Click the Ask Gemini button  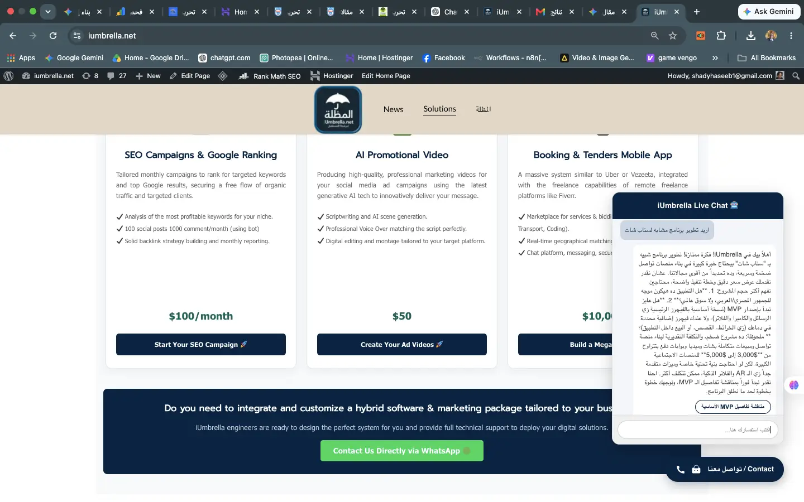pos(768,12)
